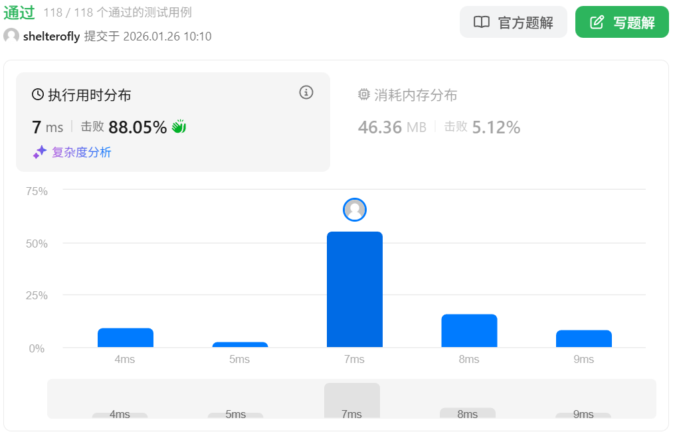
Task: Select the 9ms segment in range slider
Action: 583,415
